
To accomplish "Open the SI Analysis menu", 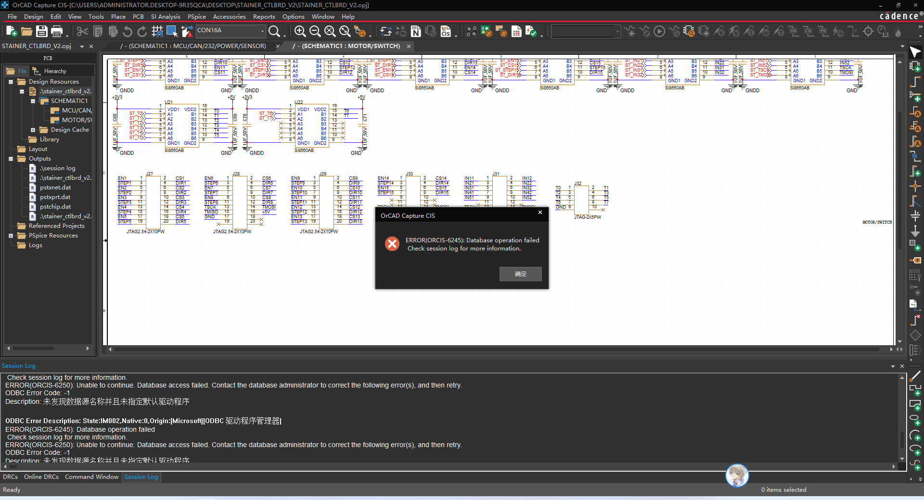I will [166, 16].
